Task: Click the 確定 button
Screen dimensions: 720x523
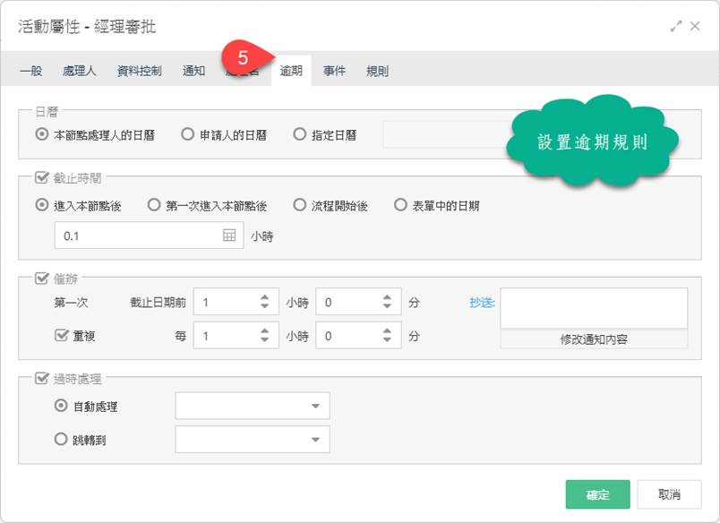Action: [x=597, y=494]
